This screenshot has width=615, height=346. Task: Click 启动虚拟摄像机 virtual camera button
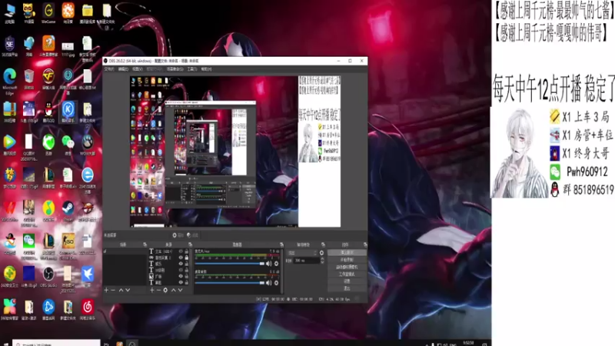point(347,267)
